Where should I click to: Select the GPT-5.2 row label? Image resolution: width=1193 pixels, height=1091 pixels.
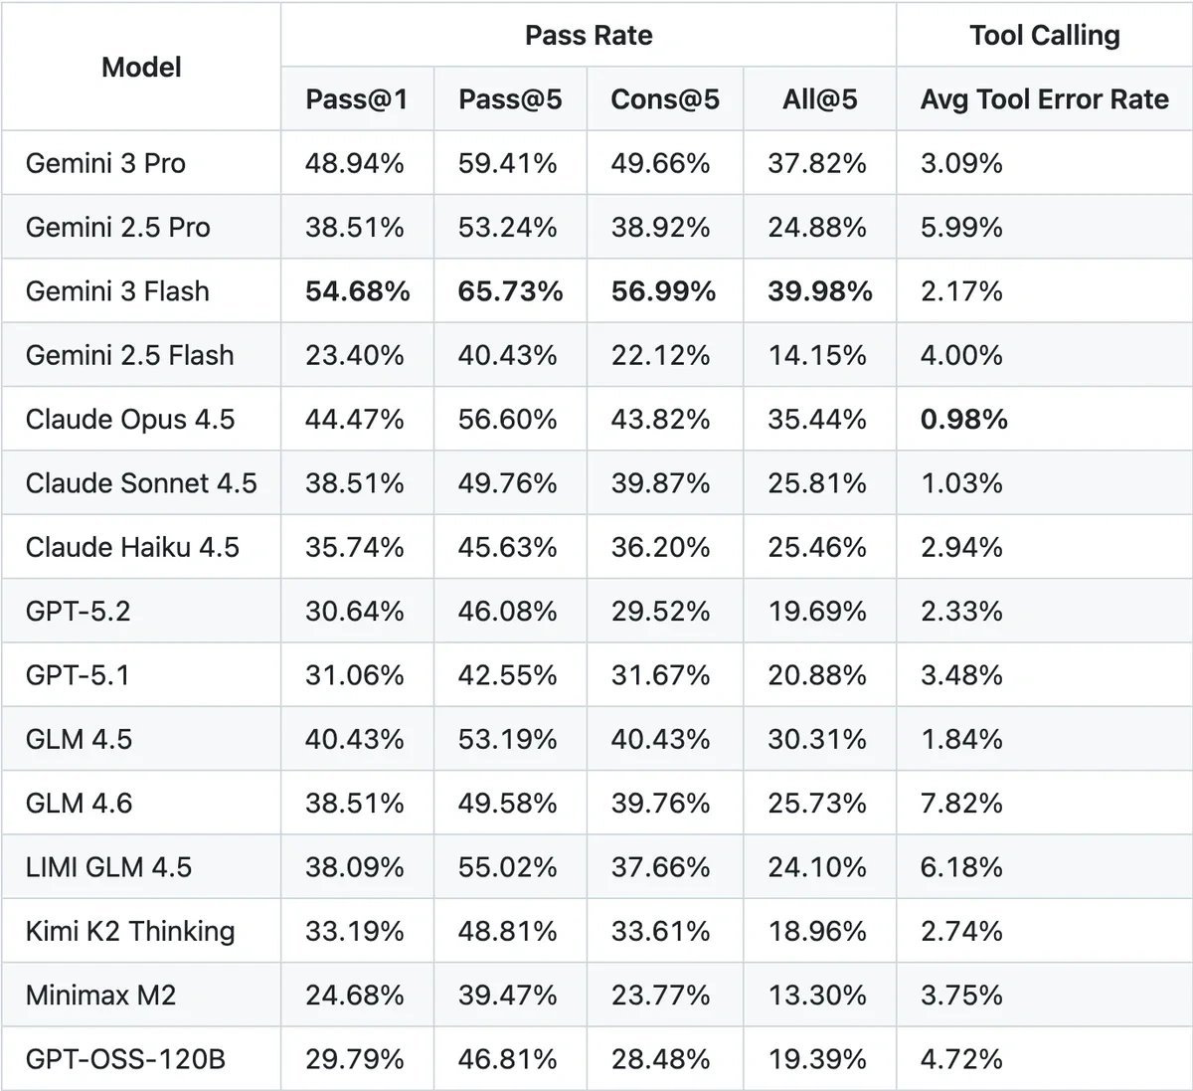tap(78, 611)
